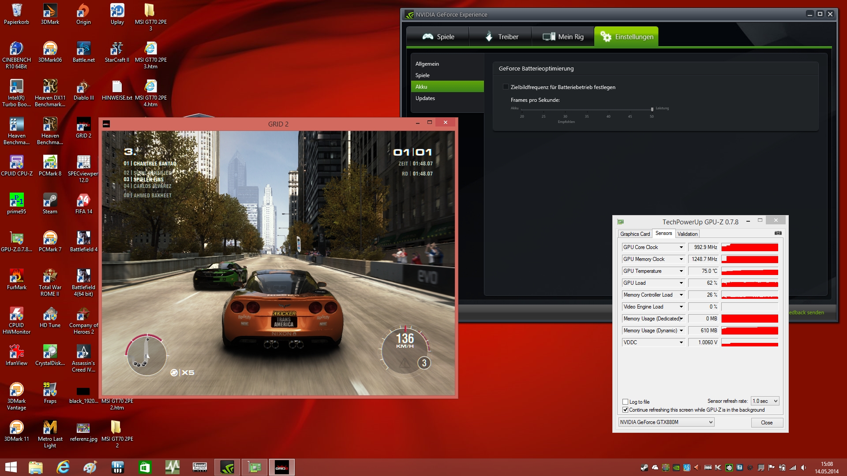This screenshot has width=847, height=476.
Task: Click the GPU-Z screenshot camera icon
Action: coord(778,233)
